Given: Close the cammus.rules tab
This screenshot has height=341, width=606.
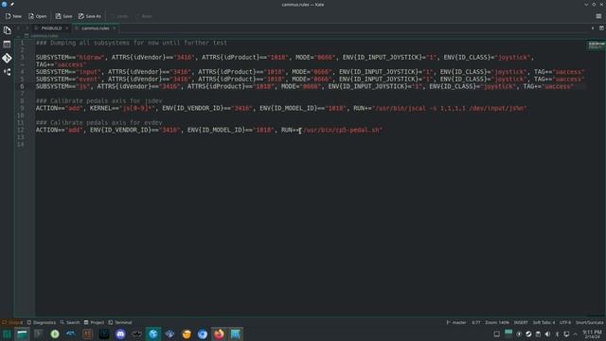Looking at the screenshot, I should (x=114, y=28).
